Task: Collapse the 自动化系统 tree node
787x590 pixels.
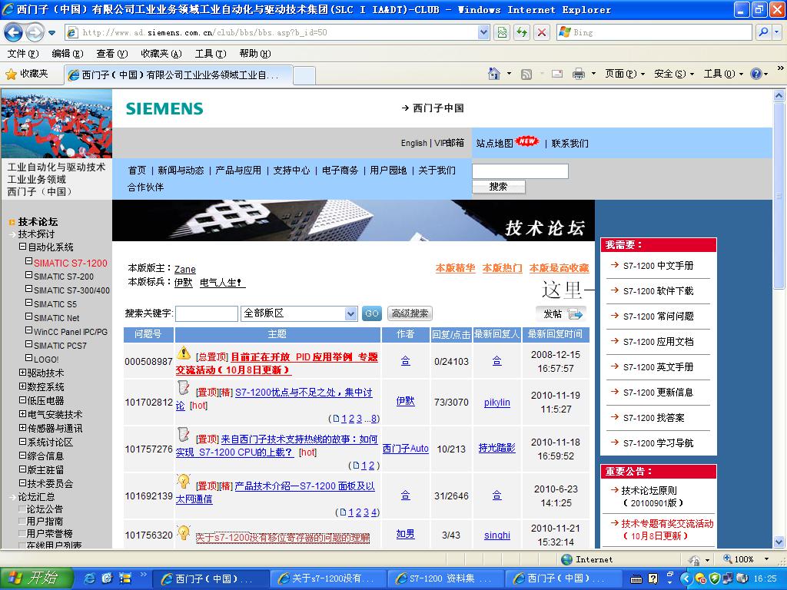Action: (x=22, y=247)
